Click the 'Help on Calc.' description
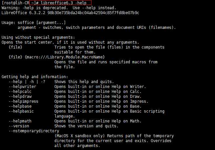Viewport: 215px width, 150px height. click(98, 92)
